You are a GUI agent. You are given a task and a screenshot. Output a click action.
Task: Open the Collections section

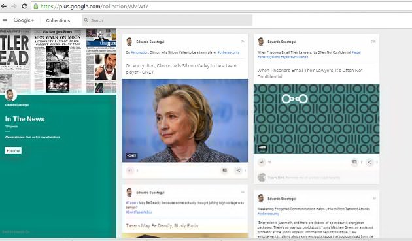[x=58, y=20]
